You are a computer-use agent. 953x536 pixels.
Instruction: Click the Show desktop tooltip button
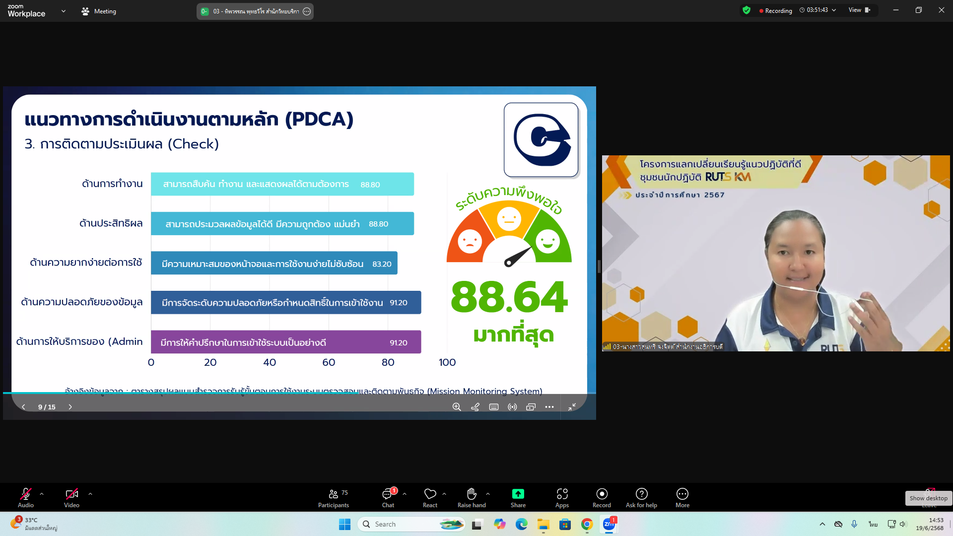click(x=928, y=498)
